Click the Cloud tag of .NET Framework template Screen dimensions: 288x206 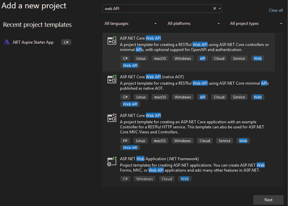coord(167,179)
